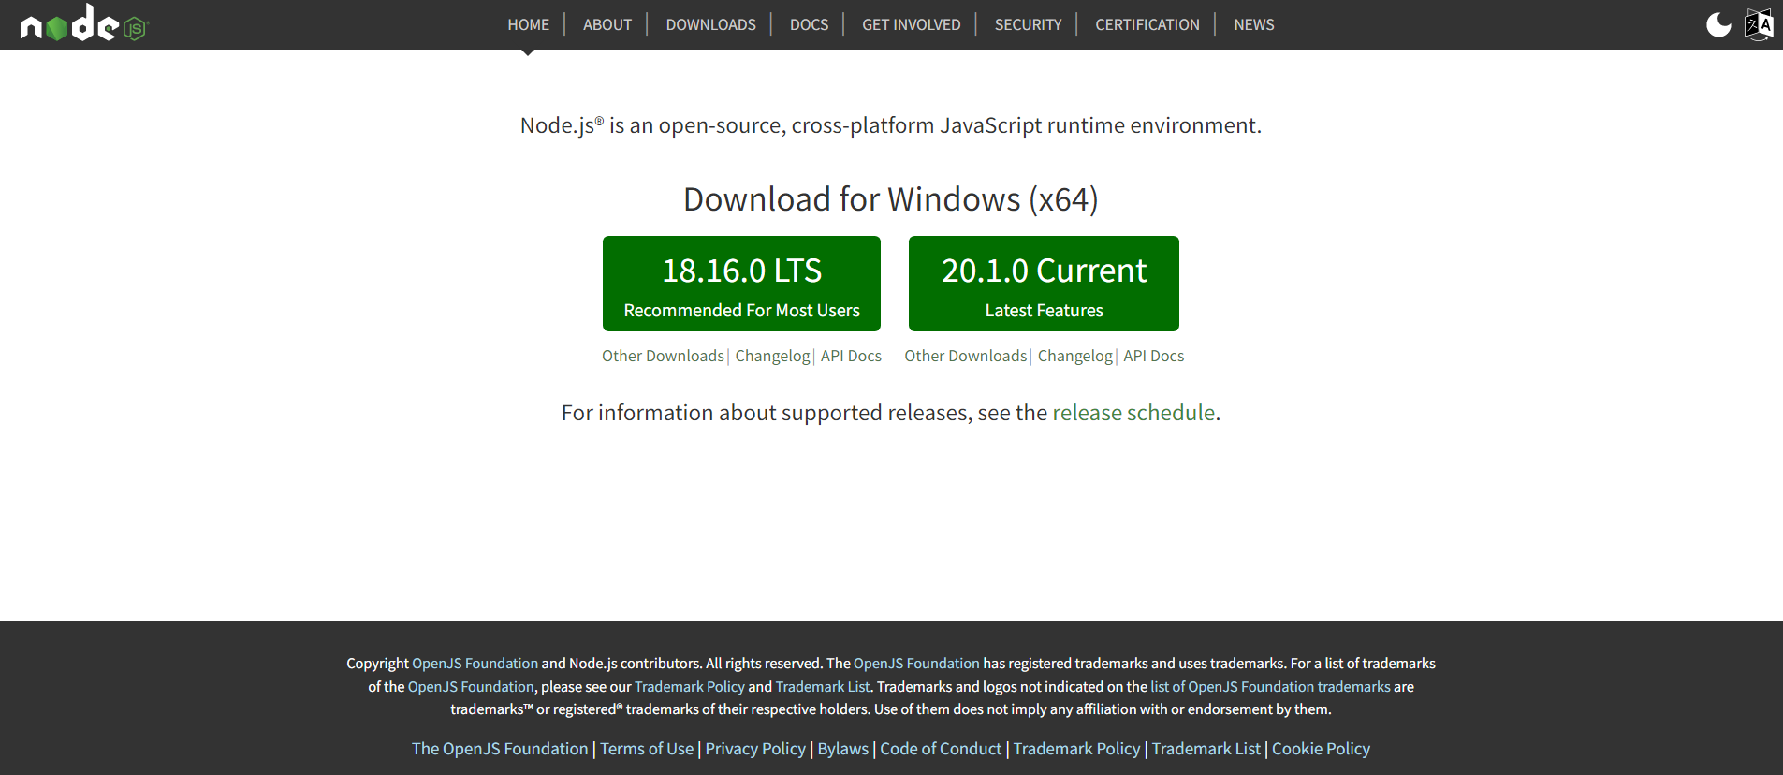The image size is (1783, 775).
Task: Open the Cookie Policy footer link
Action: [1321, 749]
